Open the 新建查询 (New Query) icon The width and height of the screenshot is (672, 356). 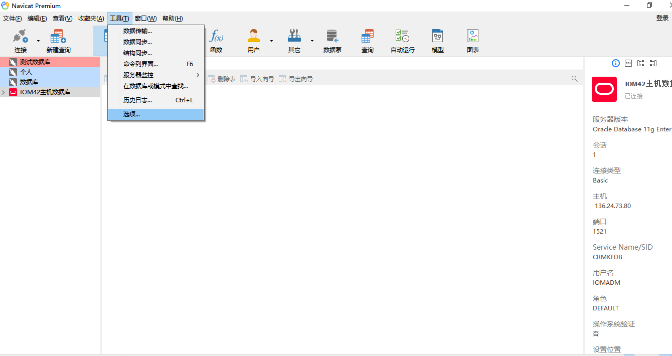(x=58, y=40)
